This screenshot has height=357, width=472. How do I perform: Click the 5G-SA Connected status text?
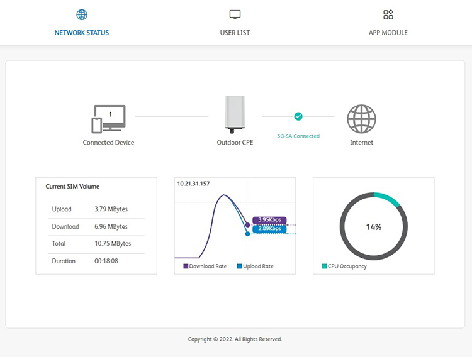pos(298,136)
